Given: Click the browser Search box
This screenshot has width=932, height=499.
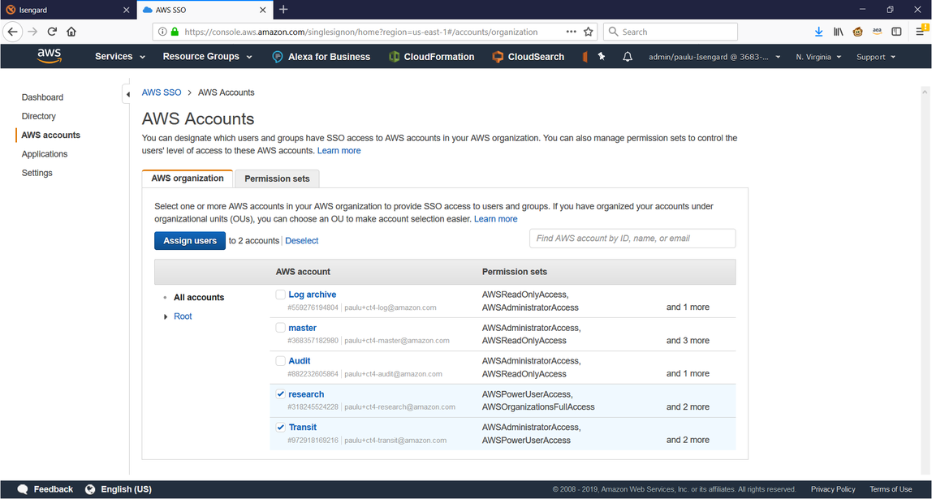Looking at the screenshot, I should click(x=671, y=32).
